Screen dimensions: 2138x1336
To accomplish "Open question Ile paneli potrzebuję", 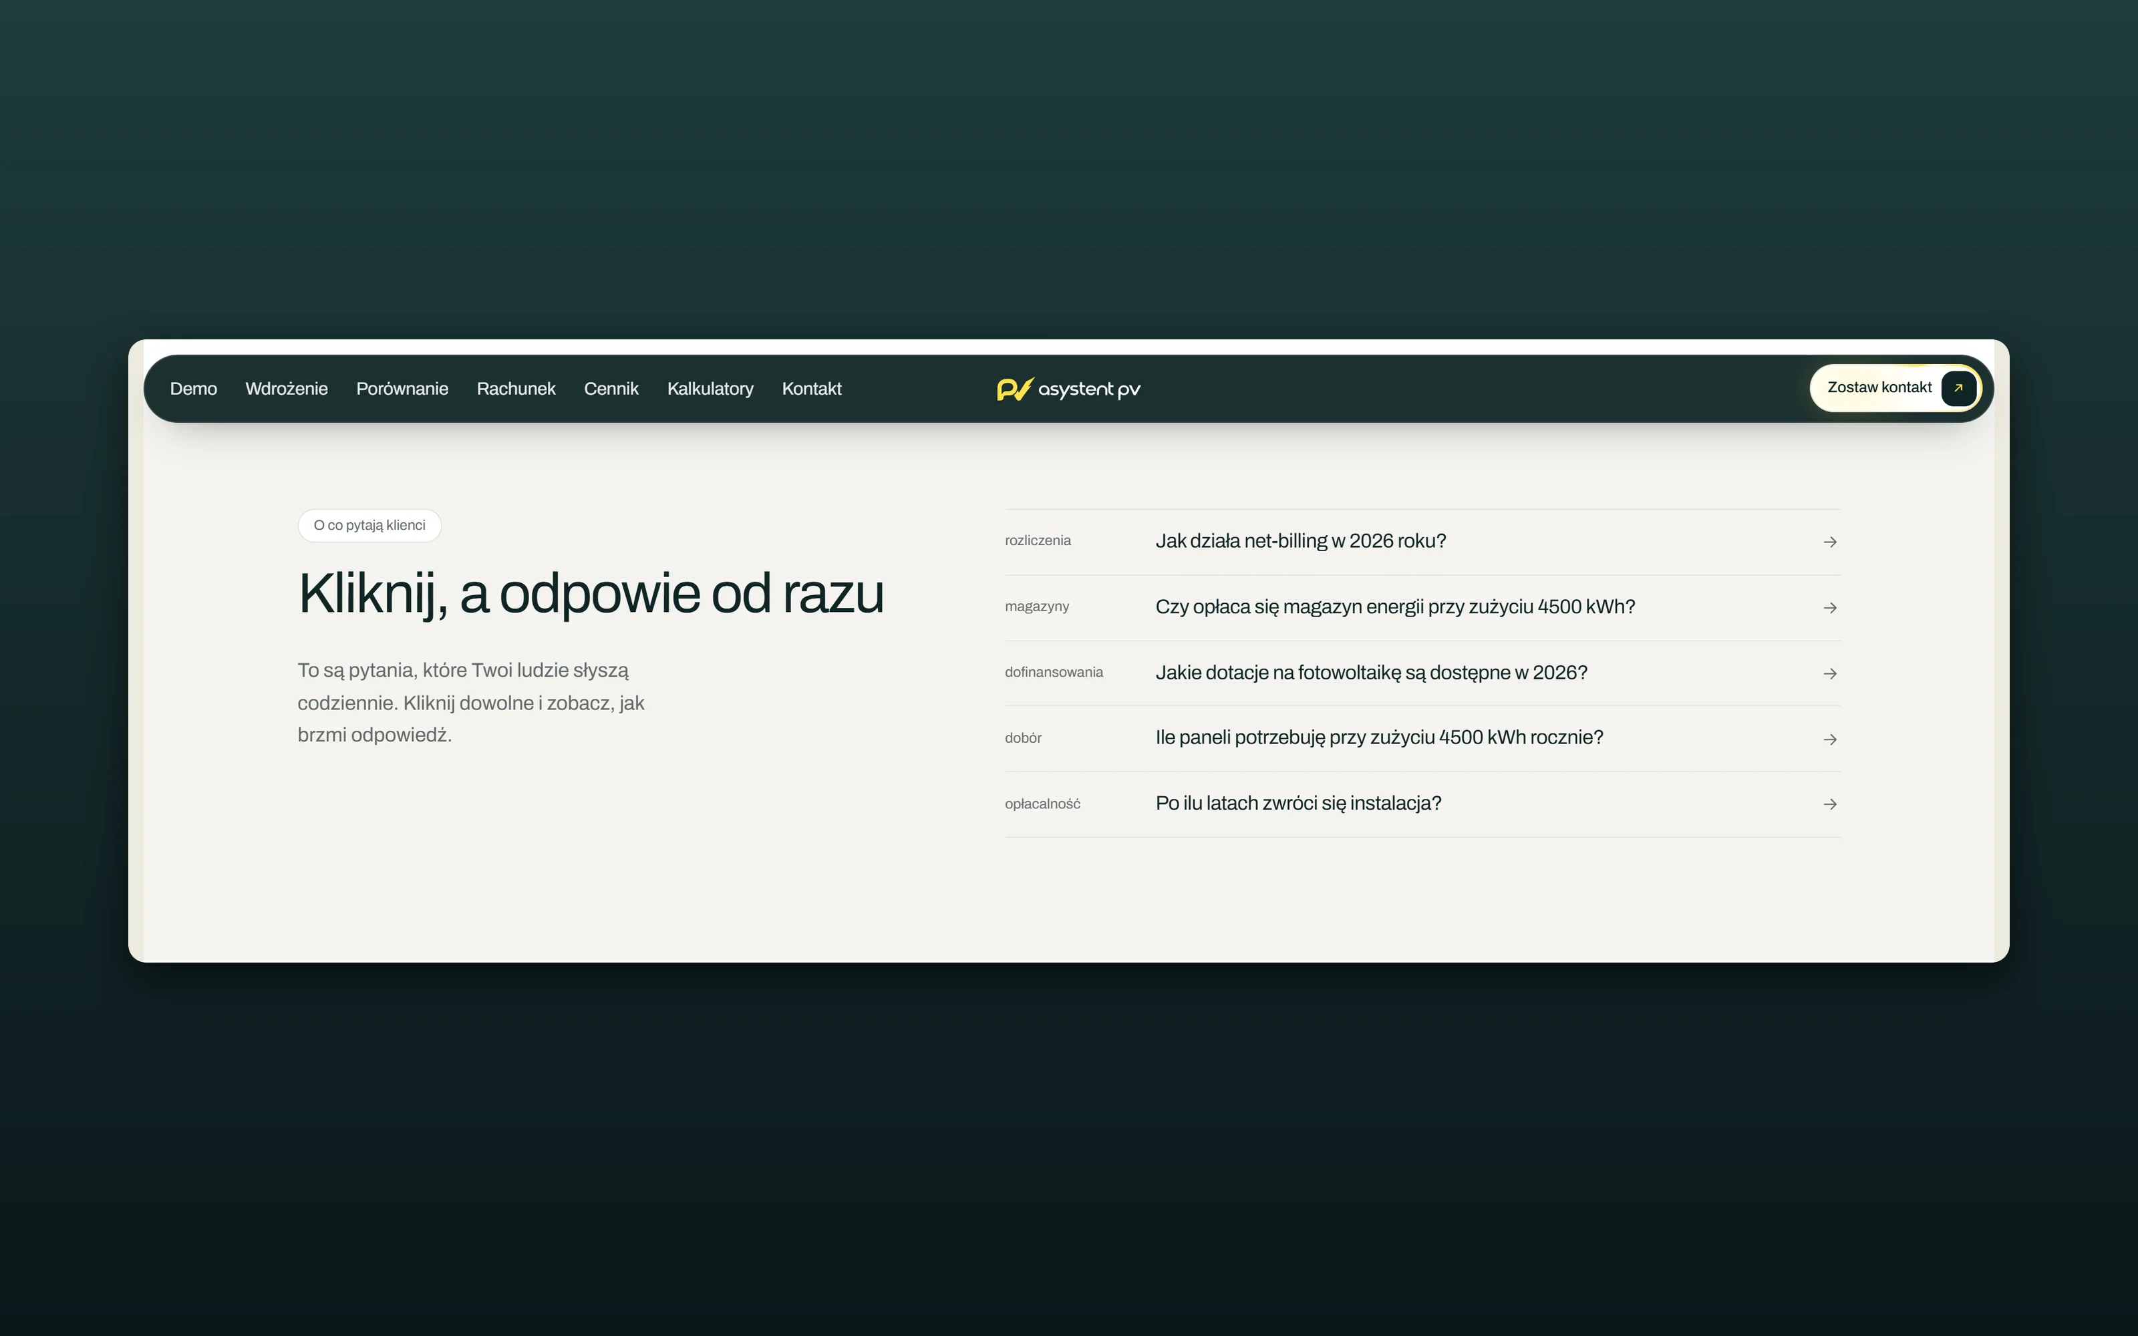I will click(x=1422, y=739).
